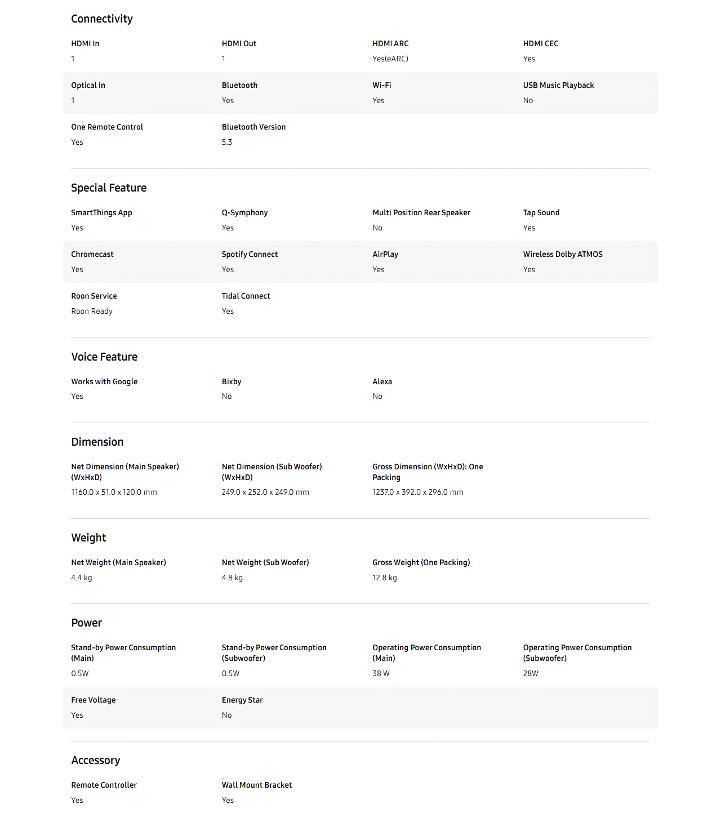The image size is (721, 826).
Task: Click the USB Music Playback label
Action: [558, 85]
